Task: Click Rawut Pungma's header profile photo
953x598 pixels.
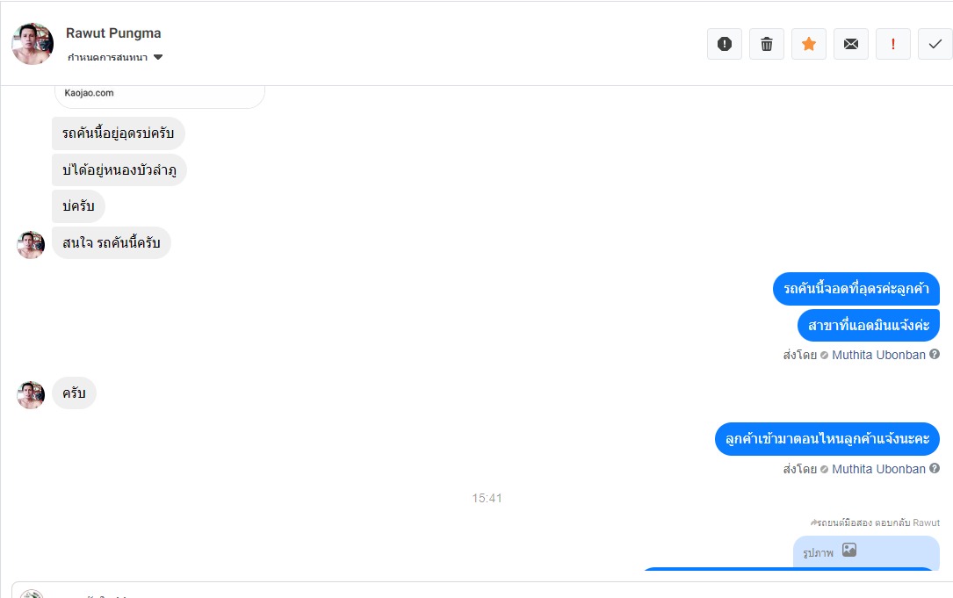Action: pyautogui.click(x=32, y=44)
